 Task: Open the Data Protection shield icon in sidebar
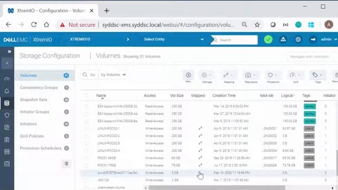pyautogui.click(x=7, y=115)
